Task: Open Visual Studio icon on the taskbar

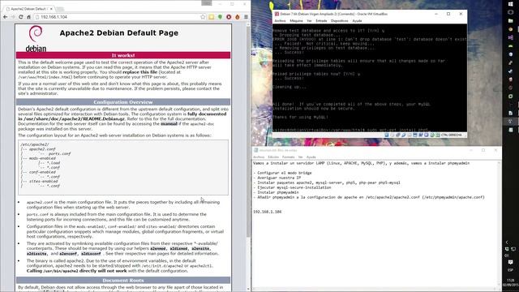Action: click(x=510, y=37)
